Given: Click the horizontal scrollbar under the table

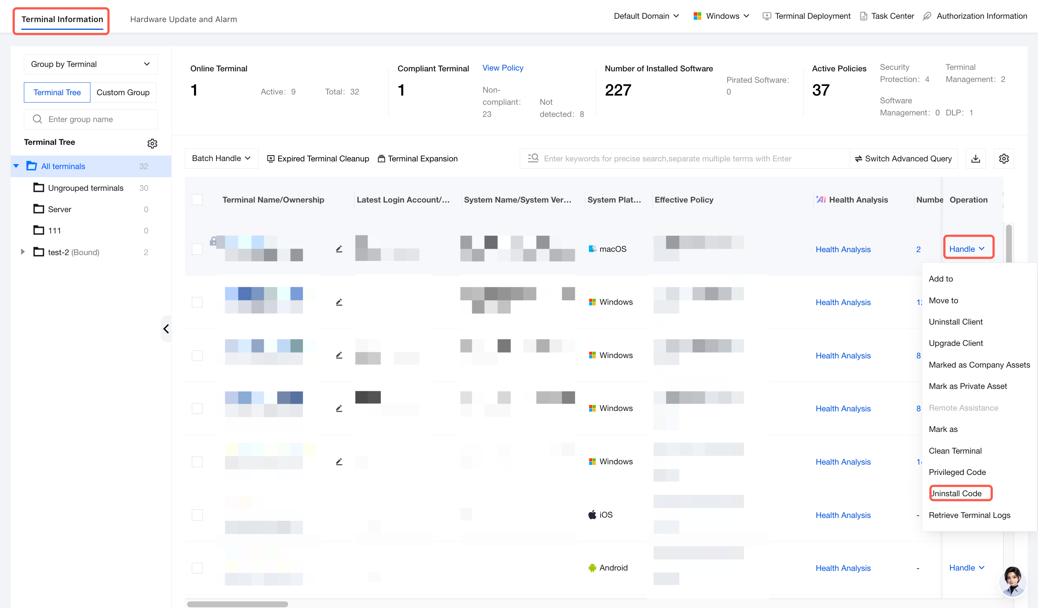Looking at the screenshot, I should (x=237, y=604).
